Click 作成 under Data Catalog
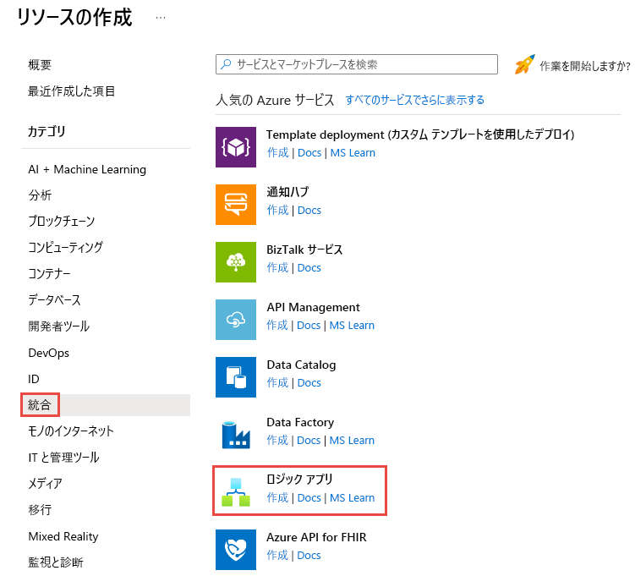This screenshot has width=635, height=576. pyautogui.click(x=277, y=383)
